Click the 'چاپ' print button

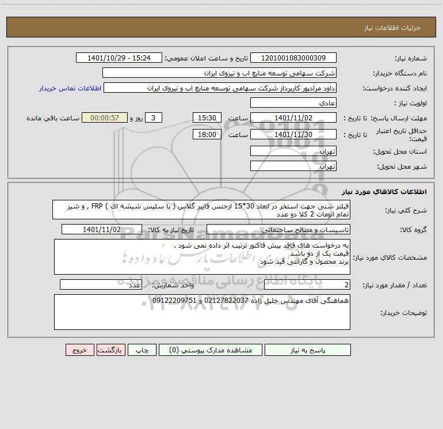[142, 350]
